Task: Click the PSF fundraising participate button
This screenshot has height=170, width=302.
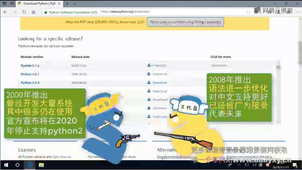Action: 185,22
